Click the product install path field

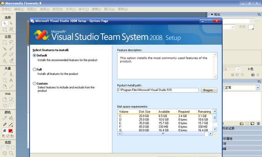158,90
